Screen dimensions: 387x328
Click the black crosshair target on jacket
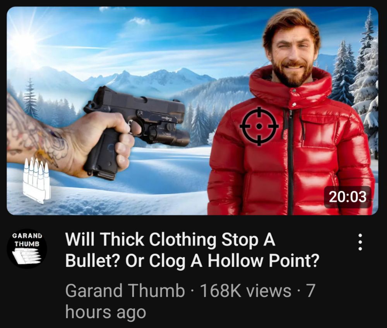click(259, 126)
